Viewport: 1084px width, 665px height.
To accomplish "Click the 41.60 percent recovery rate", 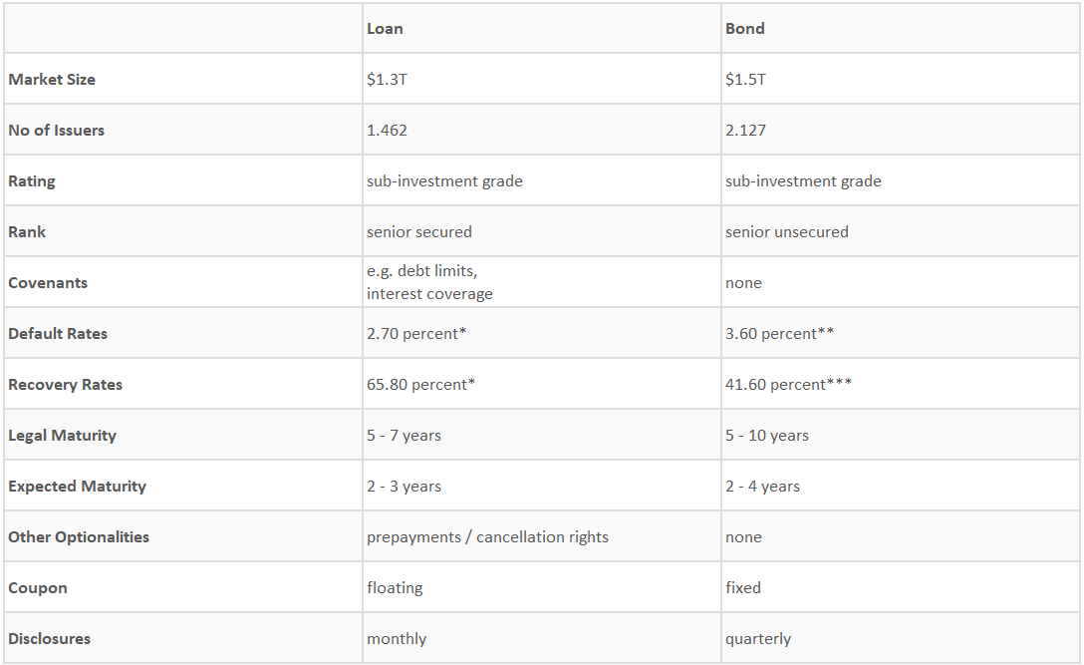I will point(788,385).
